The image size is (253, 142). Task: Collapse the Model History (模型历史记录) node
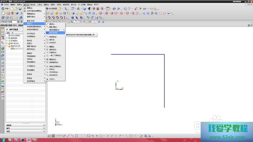click(7, 46)
